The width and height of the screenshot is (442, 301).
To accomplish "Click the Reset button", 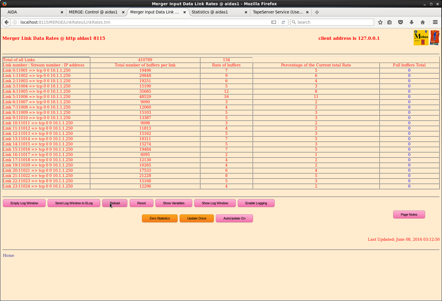I will click(141, 203).
